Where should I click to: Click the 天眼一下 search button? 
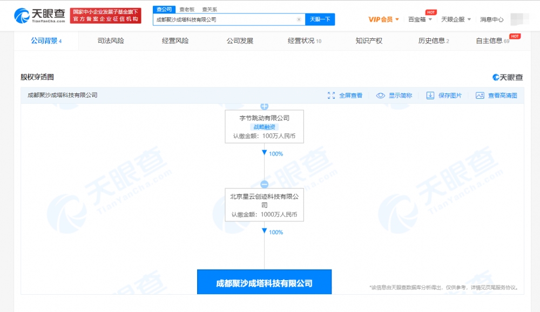point(320,19)
